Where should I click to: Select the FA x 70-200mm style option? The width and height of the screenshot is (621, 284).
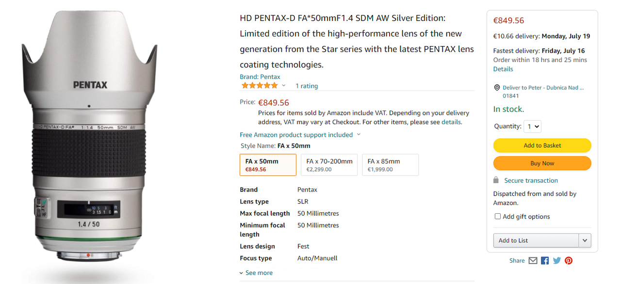(x=329, y=165)
